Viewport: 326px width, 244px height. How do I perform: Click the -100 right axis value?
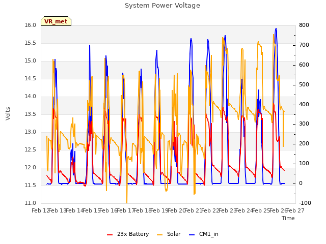point(305,203)
